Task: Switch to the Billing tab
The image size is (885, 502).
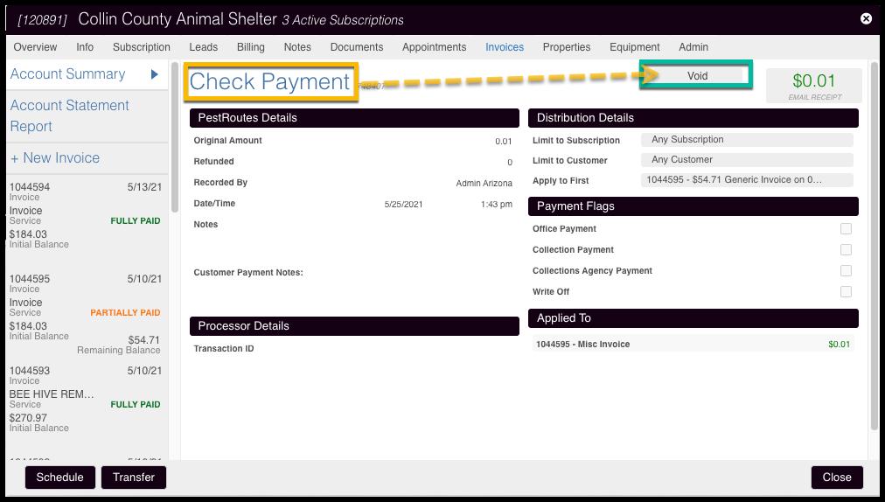Action: point(250,47)
